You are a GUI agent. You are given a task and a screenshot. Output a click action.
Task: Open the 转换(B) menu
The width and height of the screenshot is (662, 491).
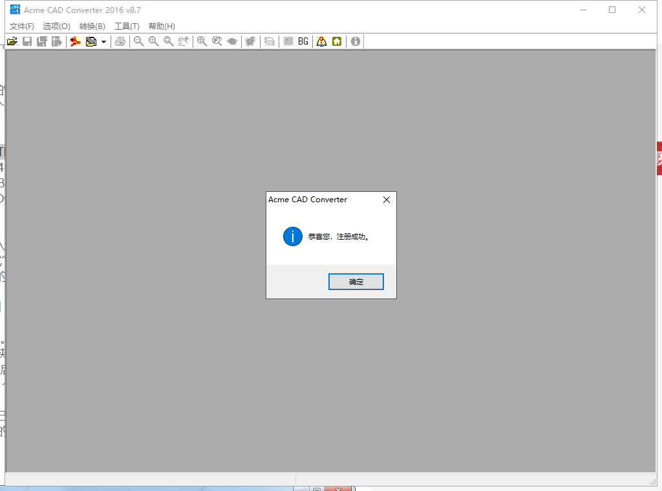point(92,26)
